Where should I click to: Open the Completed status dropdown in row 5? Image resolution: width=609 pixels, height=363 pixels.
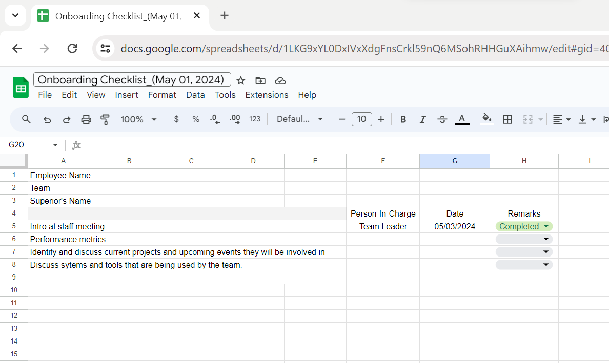pyautogui.click(x=524, y=226)
